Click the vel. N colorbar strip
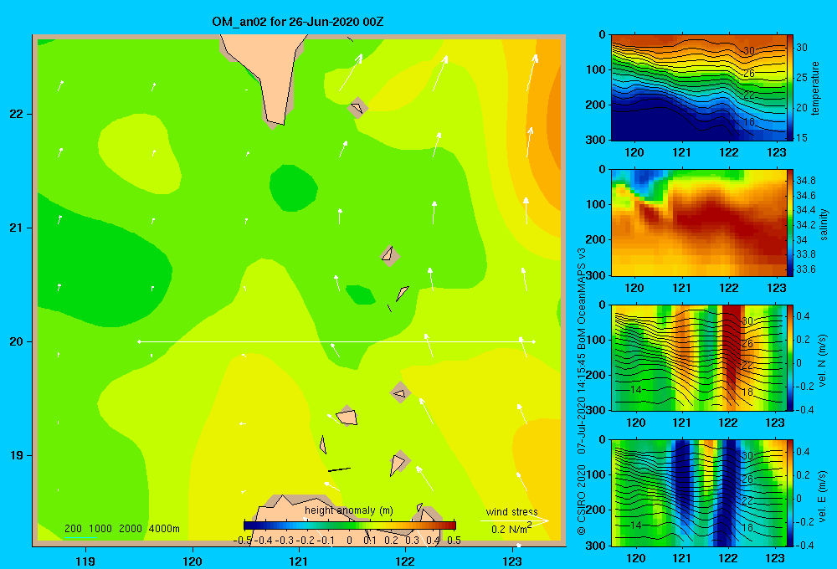This screenshot has height=569, width=837. point(790,357)
